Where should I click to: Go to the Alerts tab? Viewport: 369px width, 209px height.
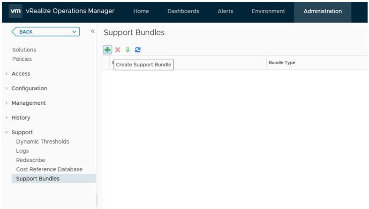coord(225,11)
